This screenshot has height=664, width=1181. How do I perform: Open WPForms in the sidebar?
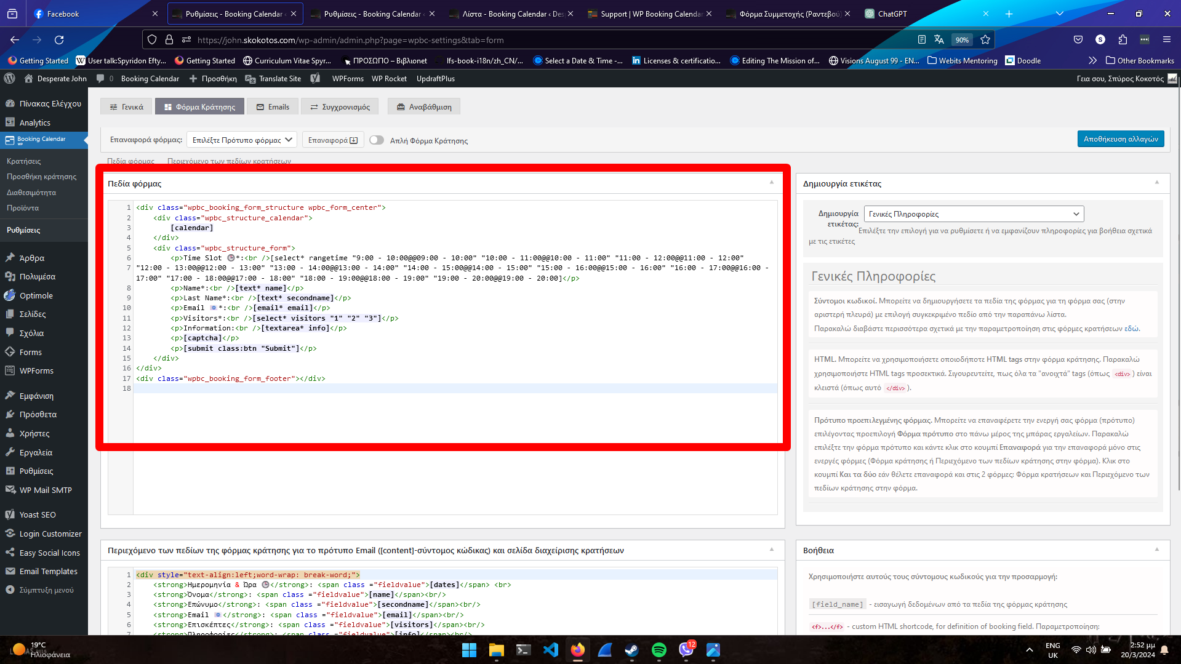[x=44, y=370]
